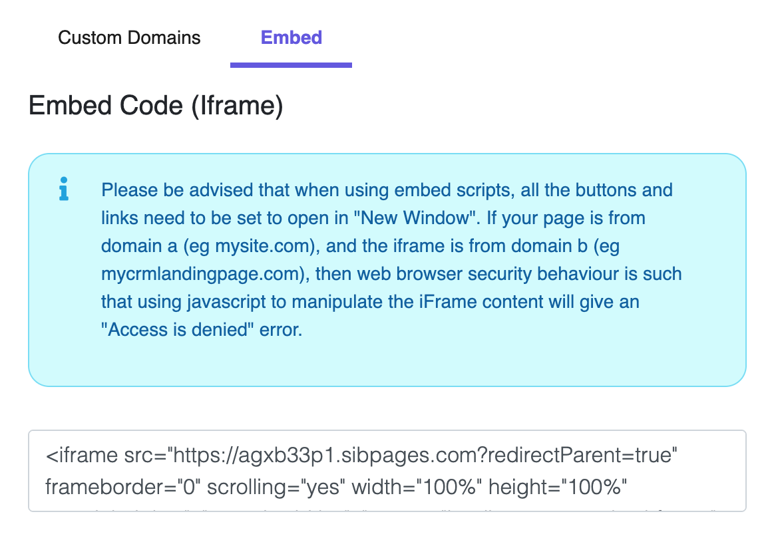
Task: Switch to the Custom Domains tab
Action: click(129, 37)
